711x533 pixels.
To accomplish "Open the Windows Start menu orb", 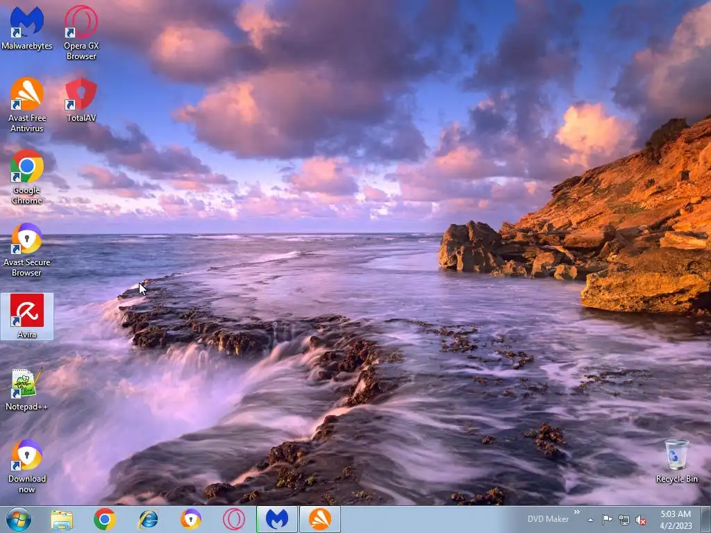I will click(19, 519).
